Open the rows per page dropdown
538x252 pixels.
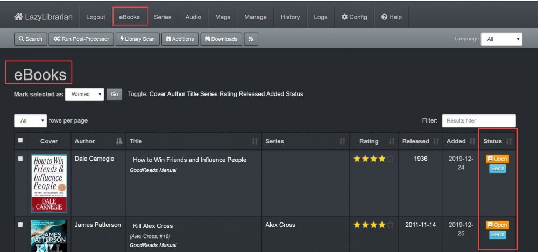[x=30, y=121]
